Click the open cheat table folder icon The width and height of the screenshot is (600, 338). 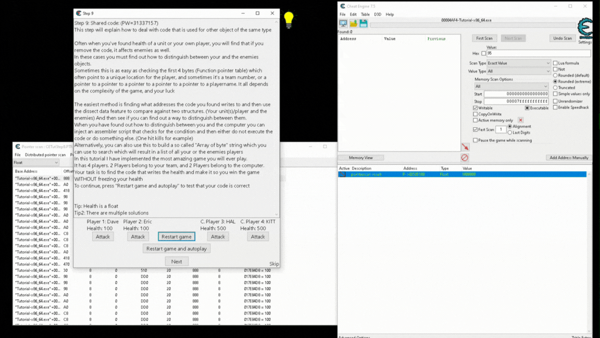353,23
